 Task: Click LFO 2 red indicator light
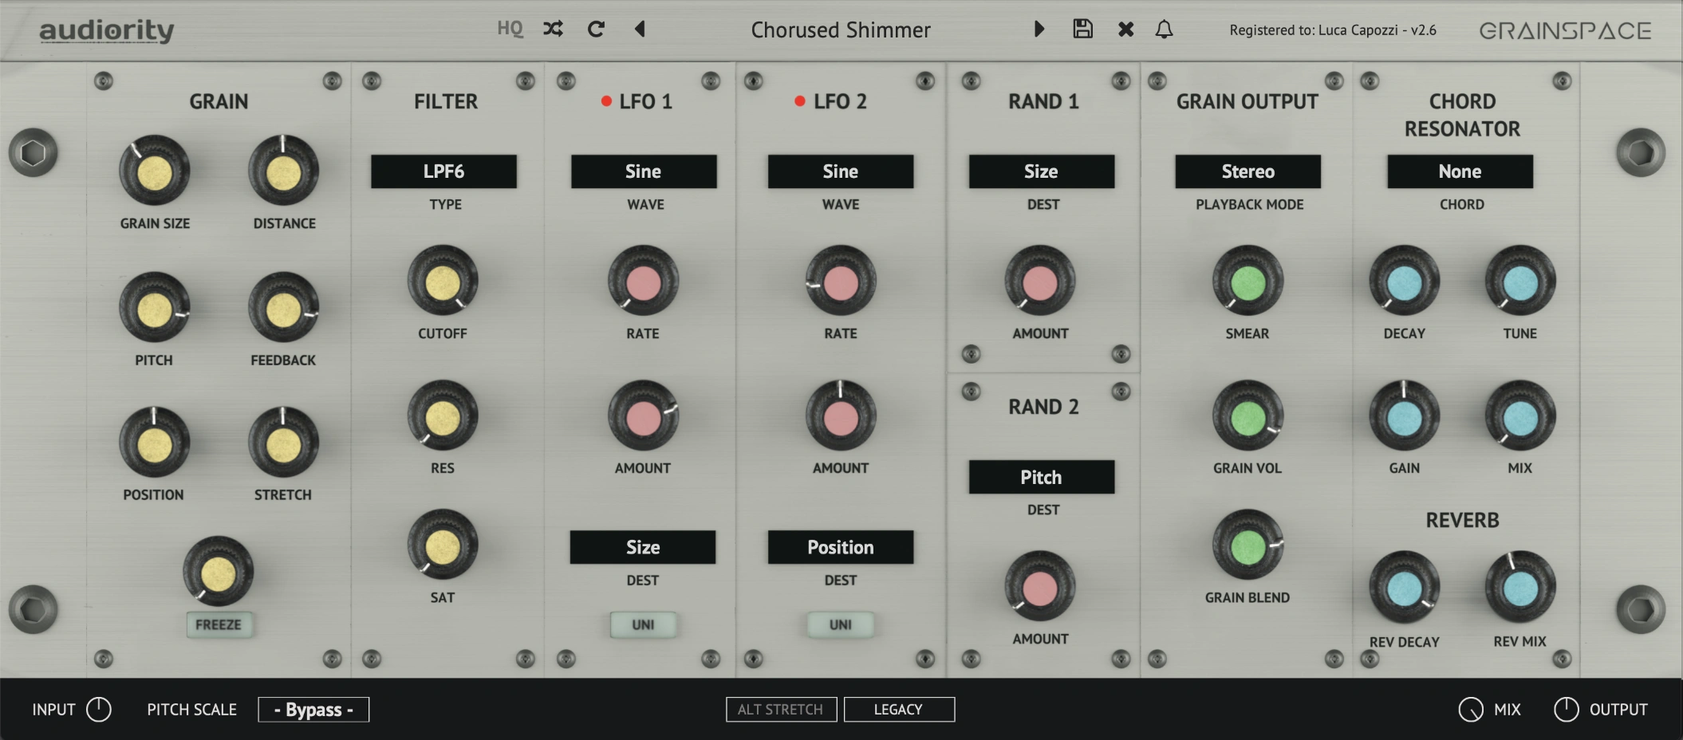[x=800, y=101]
